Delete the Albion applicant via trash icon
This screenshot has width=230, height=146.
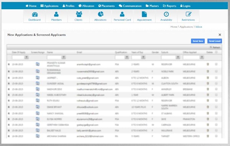pos(208,78)
